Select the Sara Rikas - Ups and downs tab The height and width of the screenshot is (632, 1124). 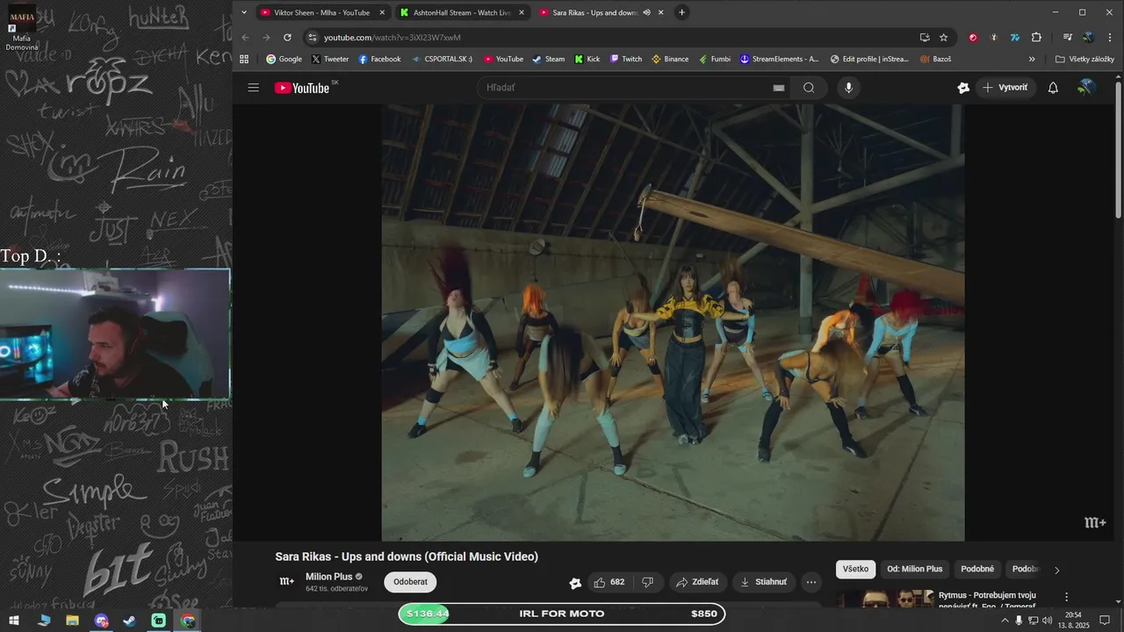pyautogui.click(x=594, y=12)
